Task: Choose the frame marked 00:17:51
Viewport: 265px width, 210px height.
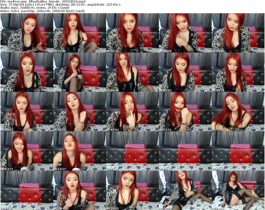Action: click(x=27, y=190)
